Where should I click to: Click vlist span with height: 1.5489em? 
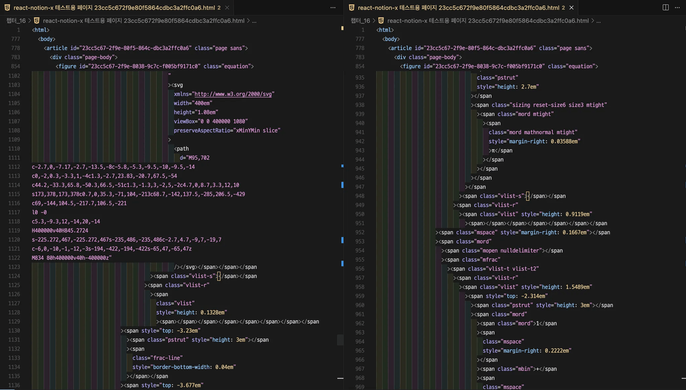pyautogui.click(x=525, y=287)
